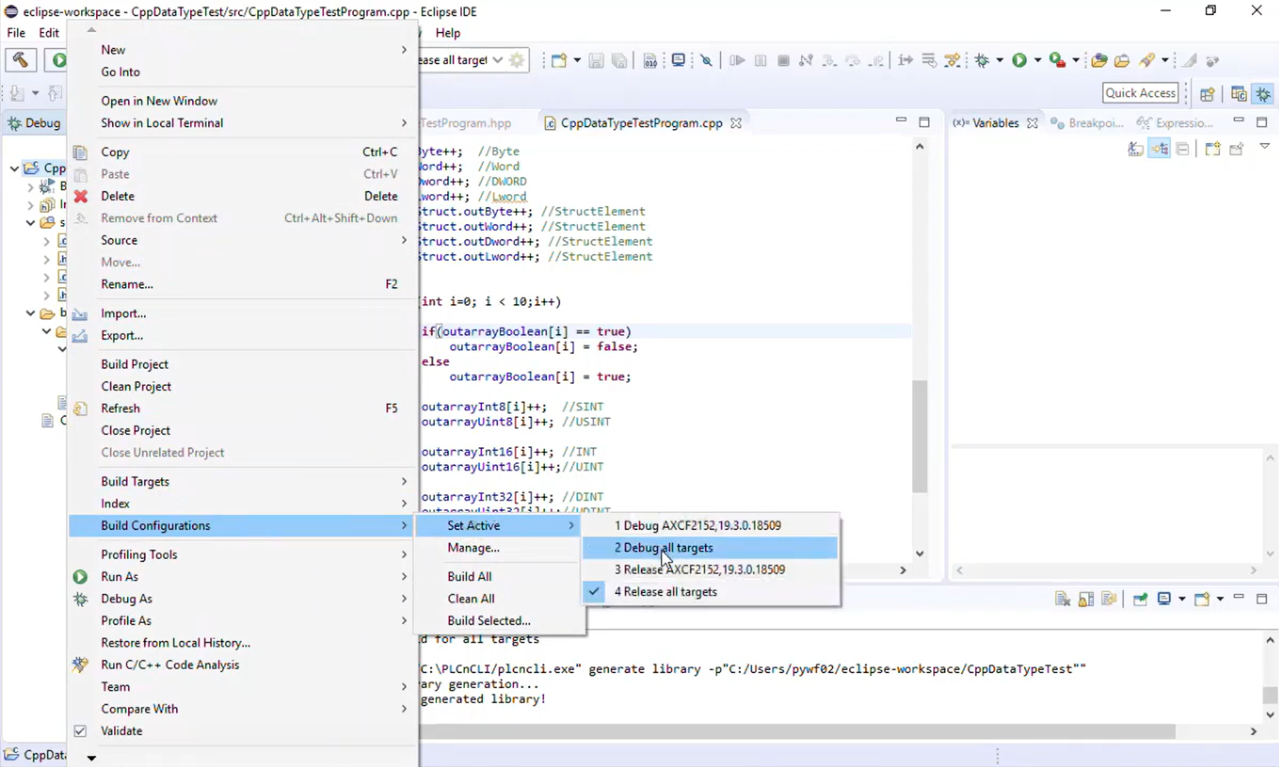Click the Disconnect debug icon
Screen dimensions: 1279x767
pos(806,61)
